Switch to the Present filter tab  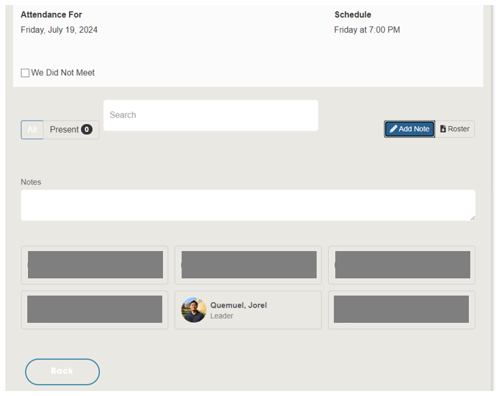click(x=64, y=130)
